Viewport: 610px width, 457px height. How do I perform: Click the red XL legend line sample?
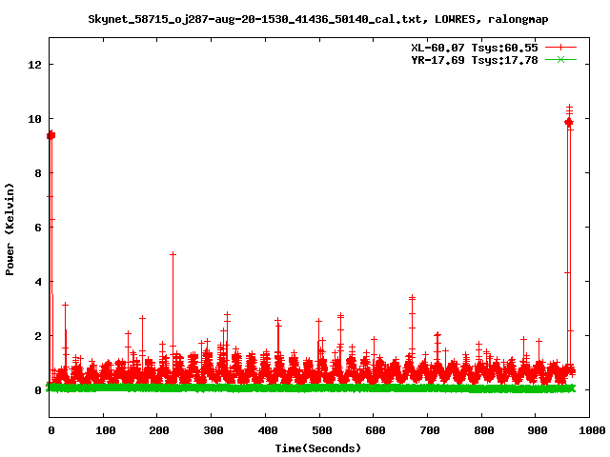click(560, 48)
